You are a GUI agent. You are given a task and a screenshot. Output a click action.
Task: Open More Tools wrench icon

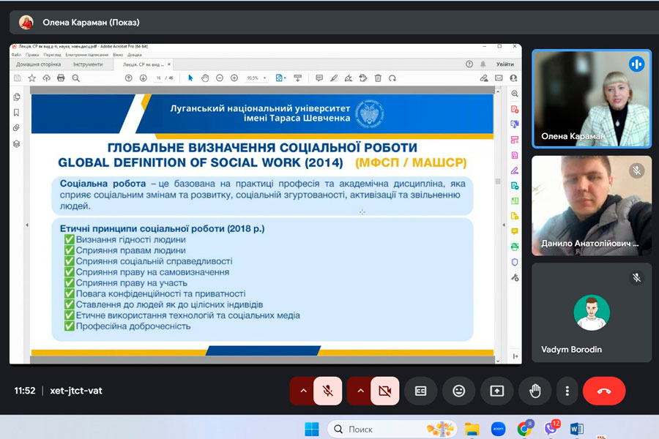point(515,278)
